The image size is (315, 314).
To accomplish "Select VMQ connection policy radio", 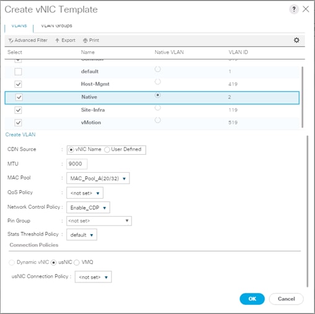I will click(77, 263).
